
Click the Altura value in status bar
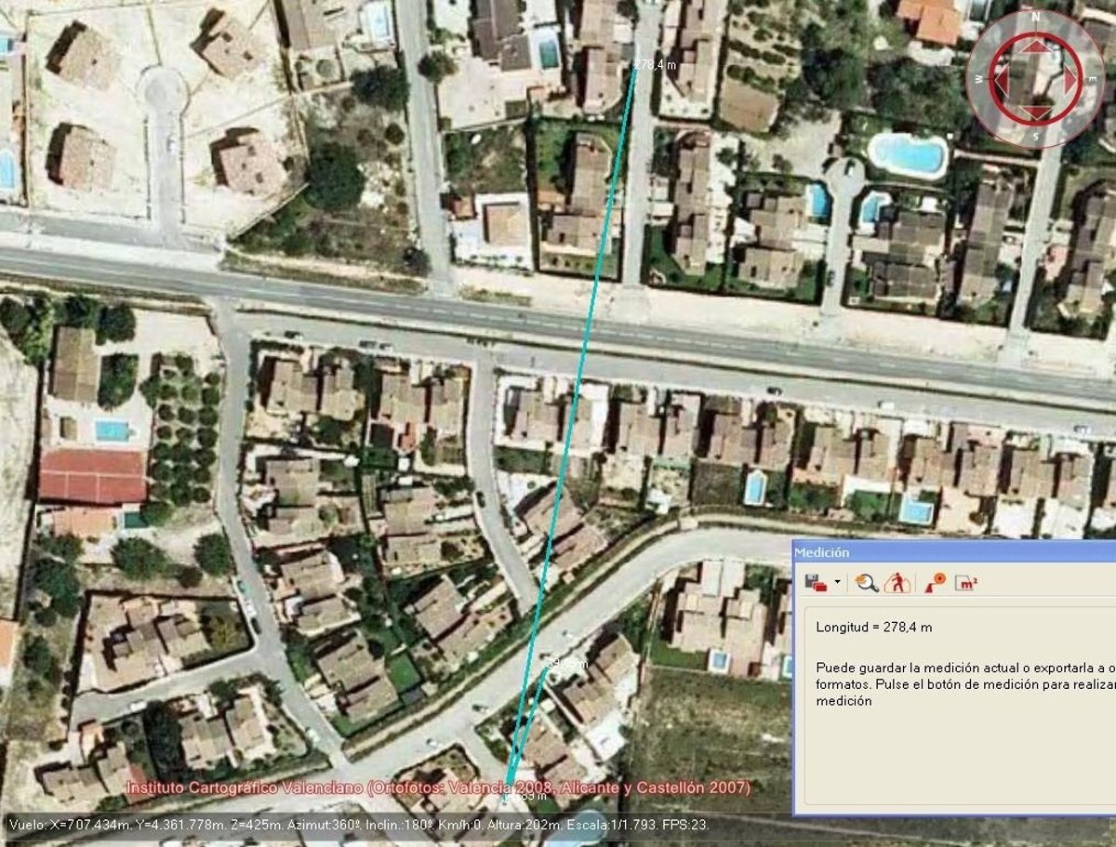coord(527,825)
